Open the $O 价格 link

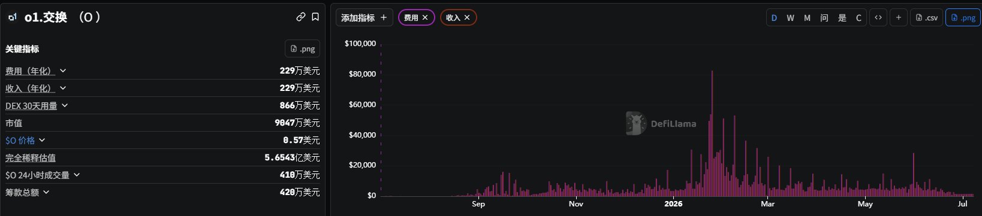click(20, 140)
